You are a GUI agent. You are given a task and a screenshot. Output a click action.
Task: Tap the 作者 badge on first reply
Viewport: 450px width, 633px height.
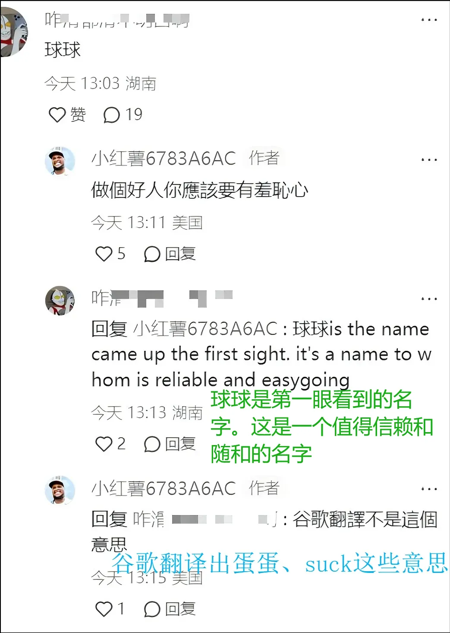[x=264, y=158]
